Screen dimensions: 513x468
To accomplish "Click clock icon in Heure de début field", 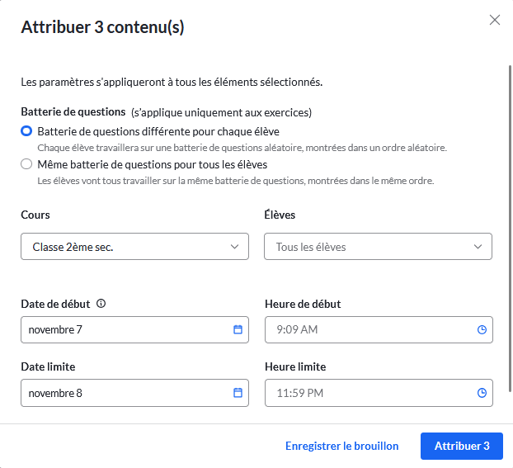I will point(482,330).
